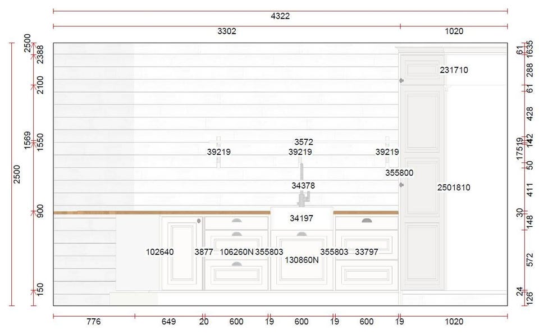
Task: Click the 411 right-side dimension
Action: [x=530, y=190]
